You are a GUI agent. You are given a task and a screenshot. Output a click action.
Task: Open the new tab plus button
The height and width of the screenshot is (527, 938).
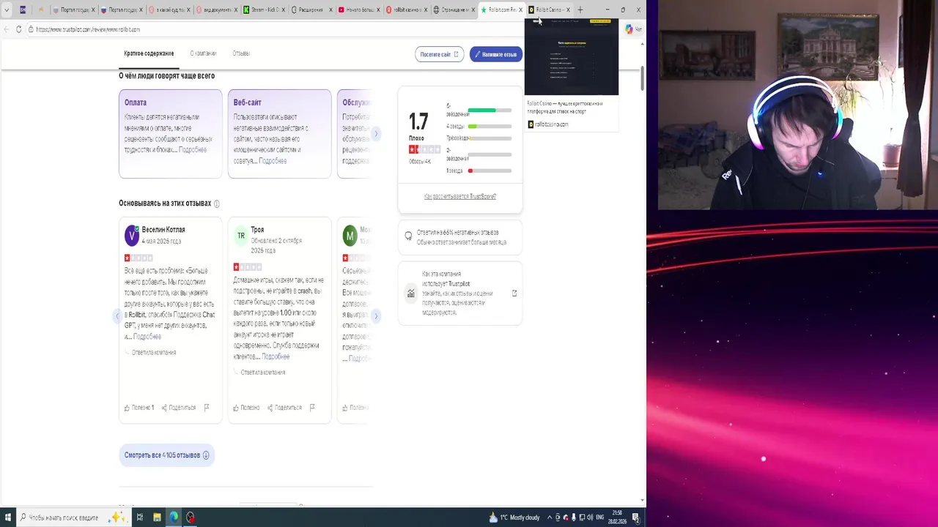tap(580, 10)
